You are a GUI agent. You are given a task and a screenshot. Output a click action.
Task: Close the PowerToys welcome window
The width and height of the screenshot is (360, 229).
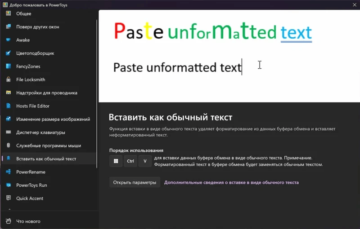(355, 5)
